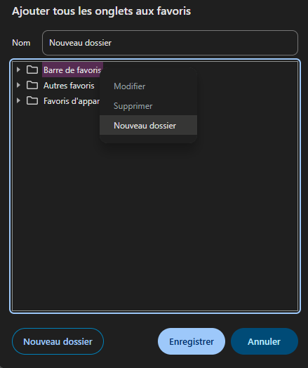Screen dimensions: 308x368
Task: Focus the Nom text field
Action: coord(170,43)
